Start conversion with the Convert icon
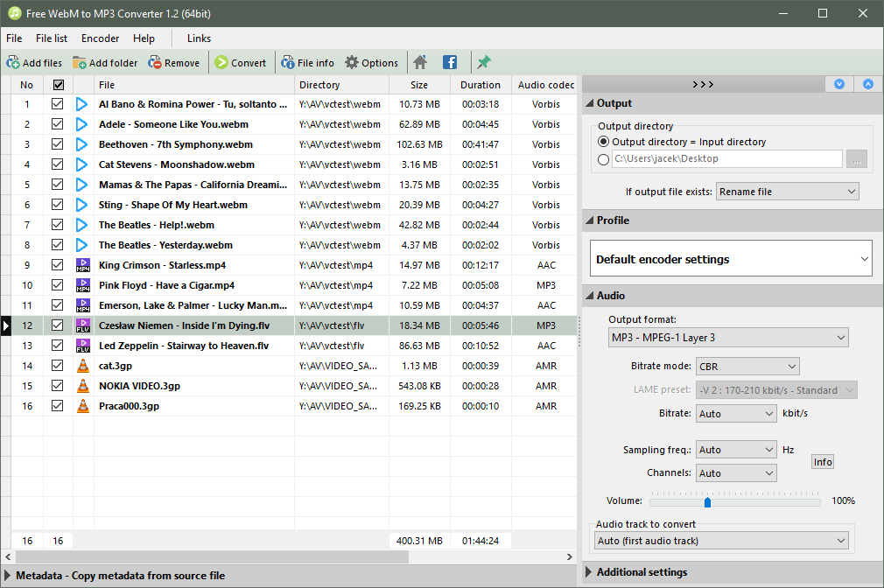Screen dimensions: 884x588 pos(221,63)
